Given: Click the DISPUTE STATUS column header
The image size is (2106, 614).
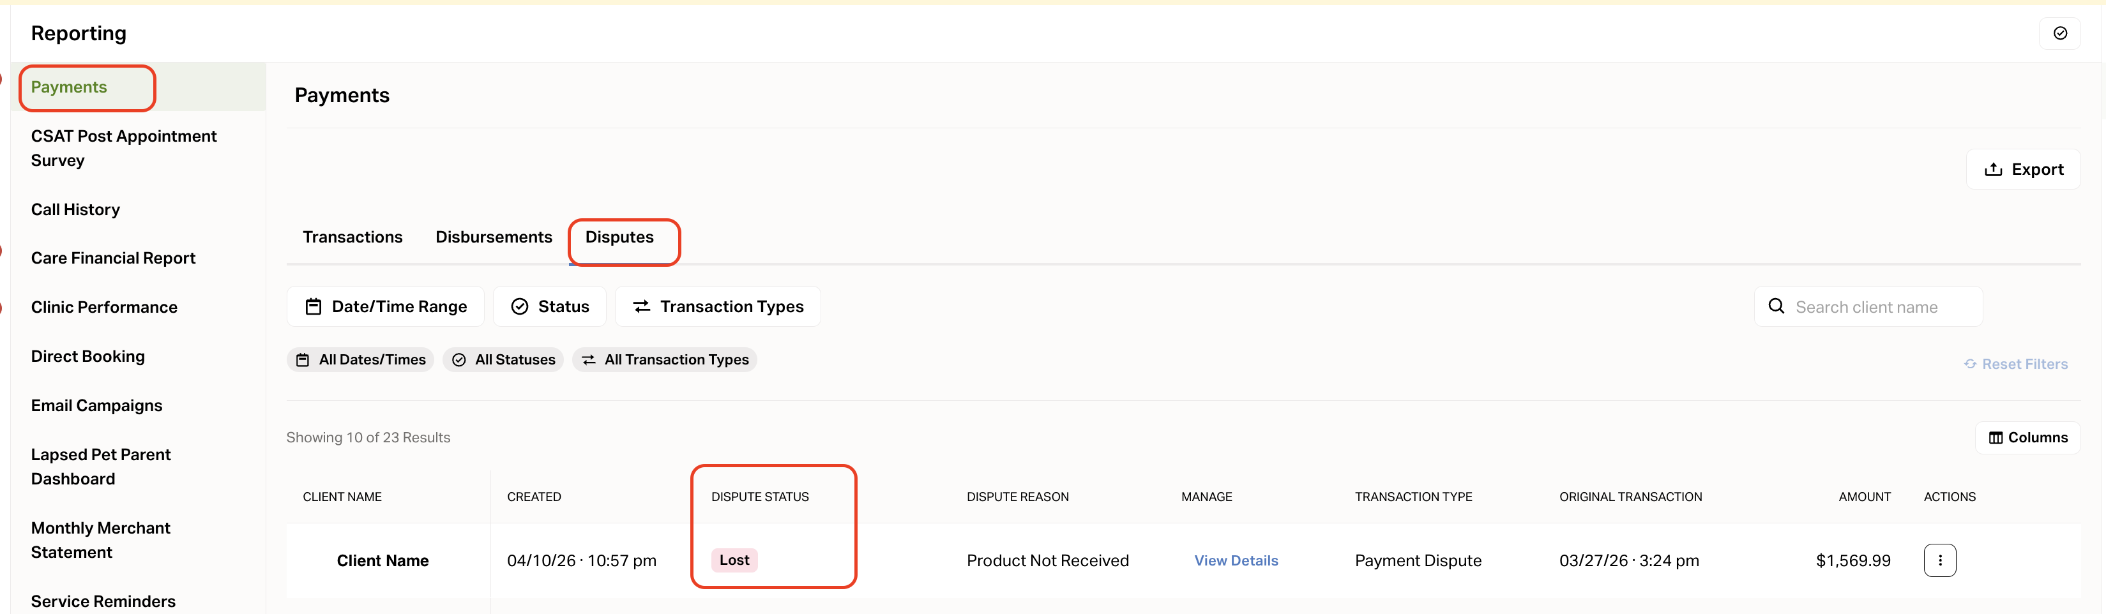Looking at the screenshot, I should coord(759,497).
